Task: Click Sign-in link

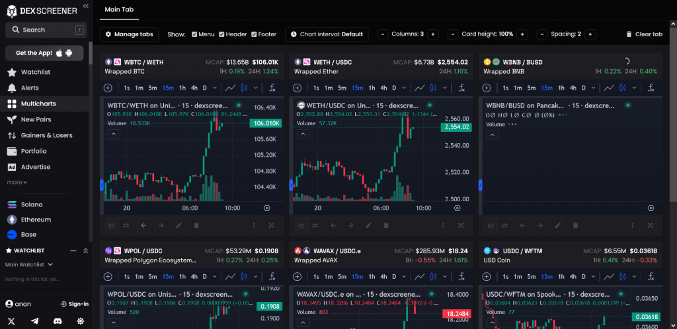Action: tap(75, 304)
